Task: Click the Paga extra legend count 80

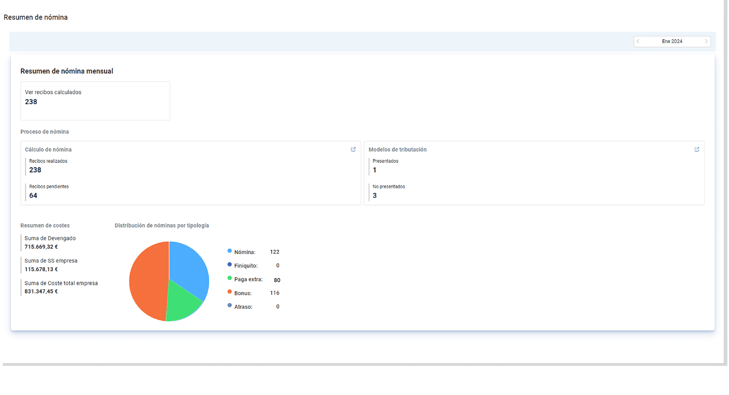Action: tap(277, 280)
